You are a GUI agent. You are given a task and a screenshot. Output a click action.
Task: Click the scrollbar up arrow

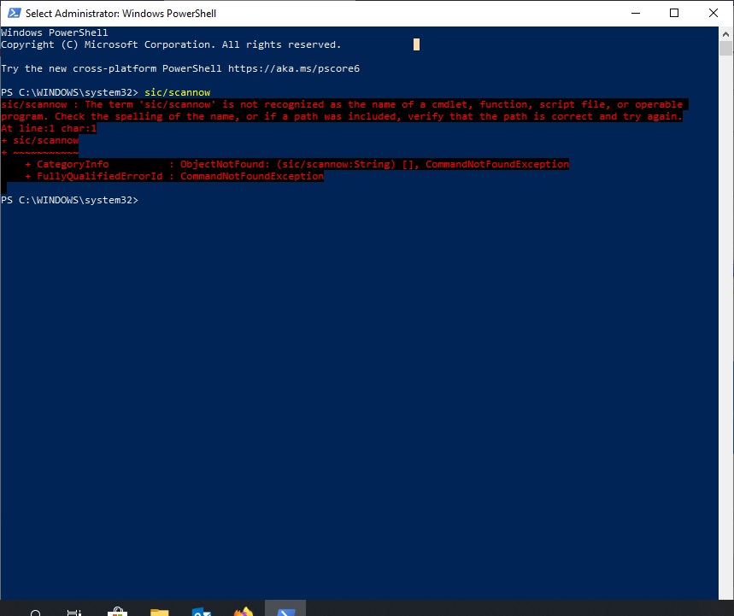point(725,33)
